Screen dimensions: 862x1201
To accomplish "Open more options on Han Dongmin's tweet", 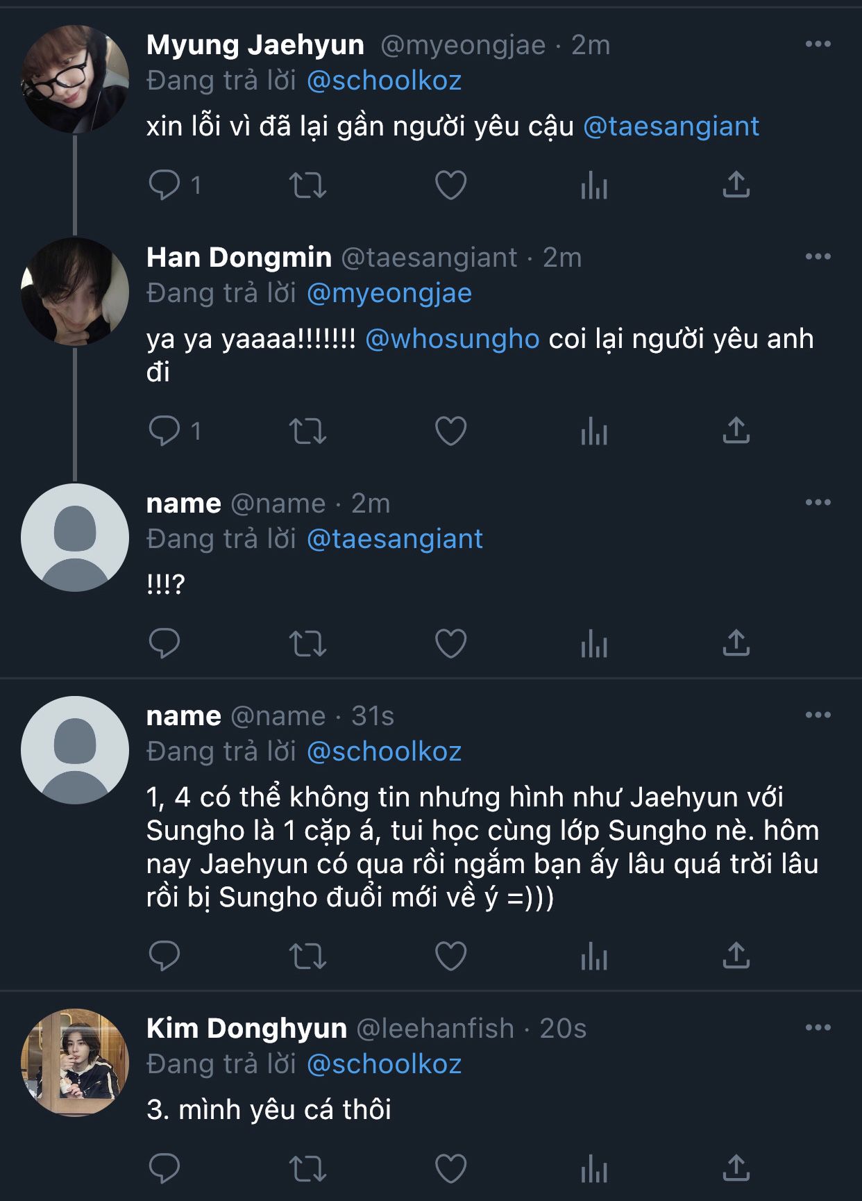I will click(x=818, y=257).
